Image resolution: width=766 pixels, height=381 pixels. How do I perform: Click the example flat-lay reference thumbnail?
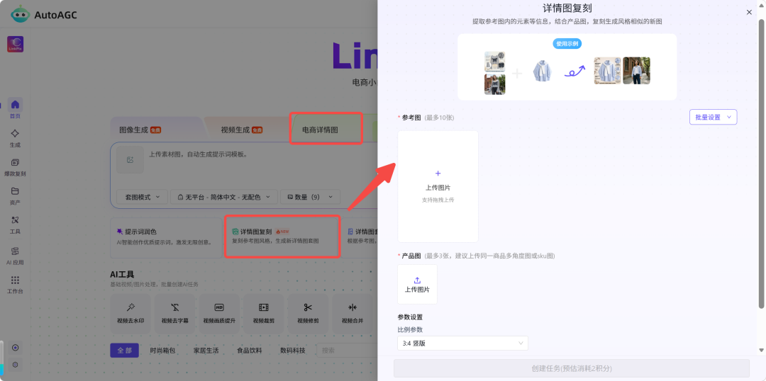pos(495,62)
